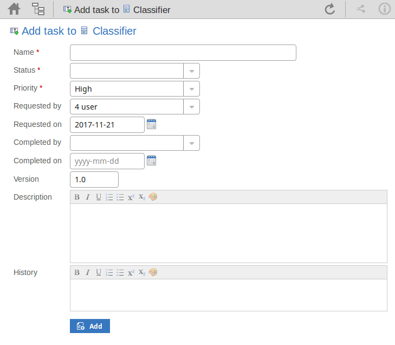Expand the Completed by dropdown
Screen dimensions: 395x345
click(192, 143)
